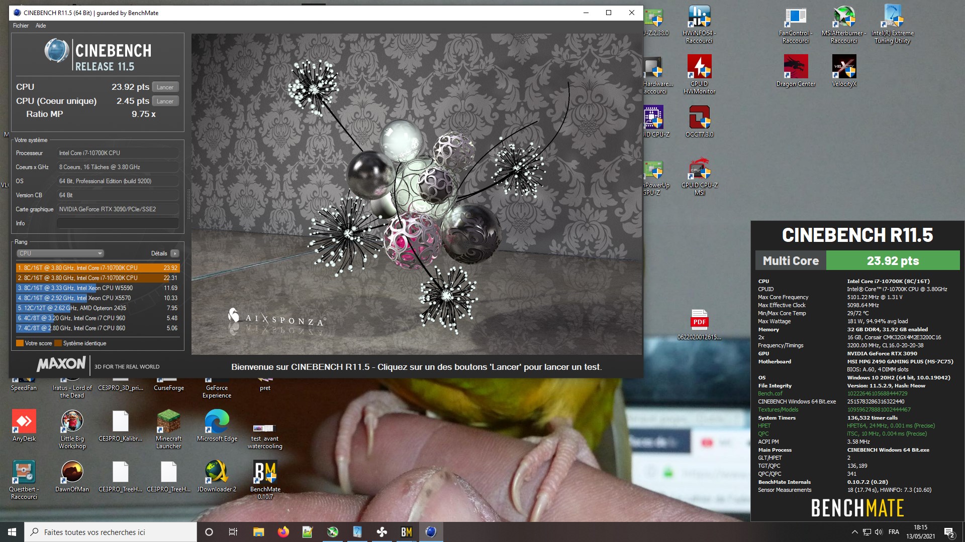Viewport: 965px width, 542px height.
Task: Open FanControl desktop shortcut
Action: [796, 24]
